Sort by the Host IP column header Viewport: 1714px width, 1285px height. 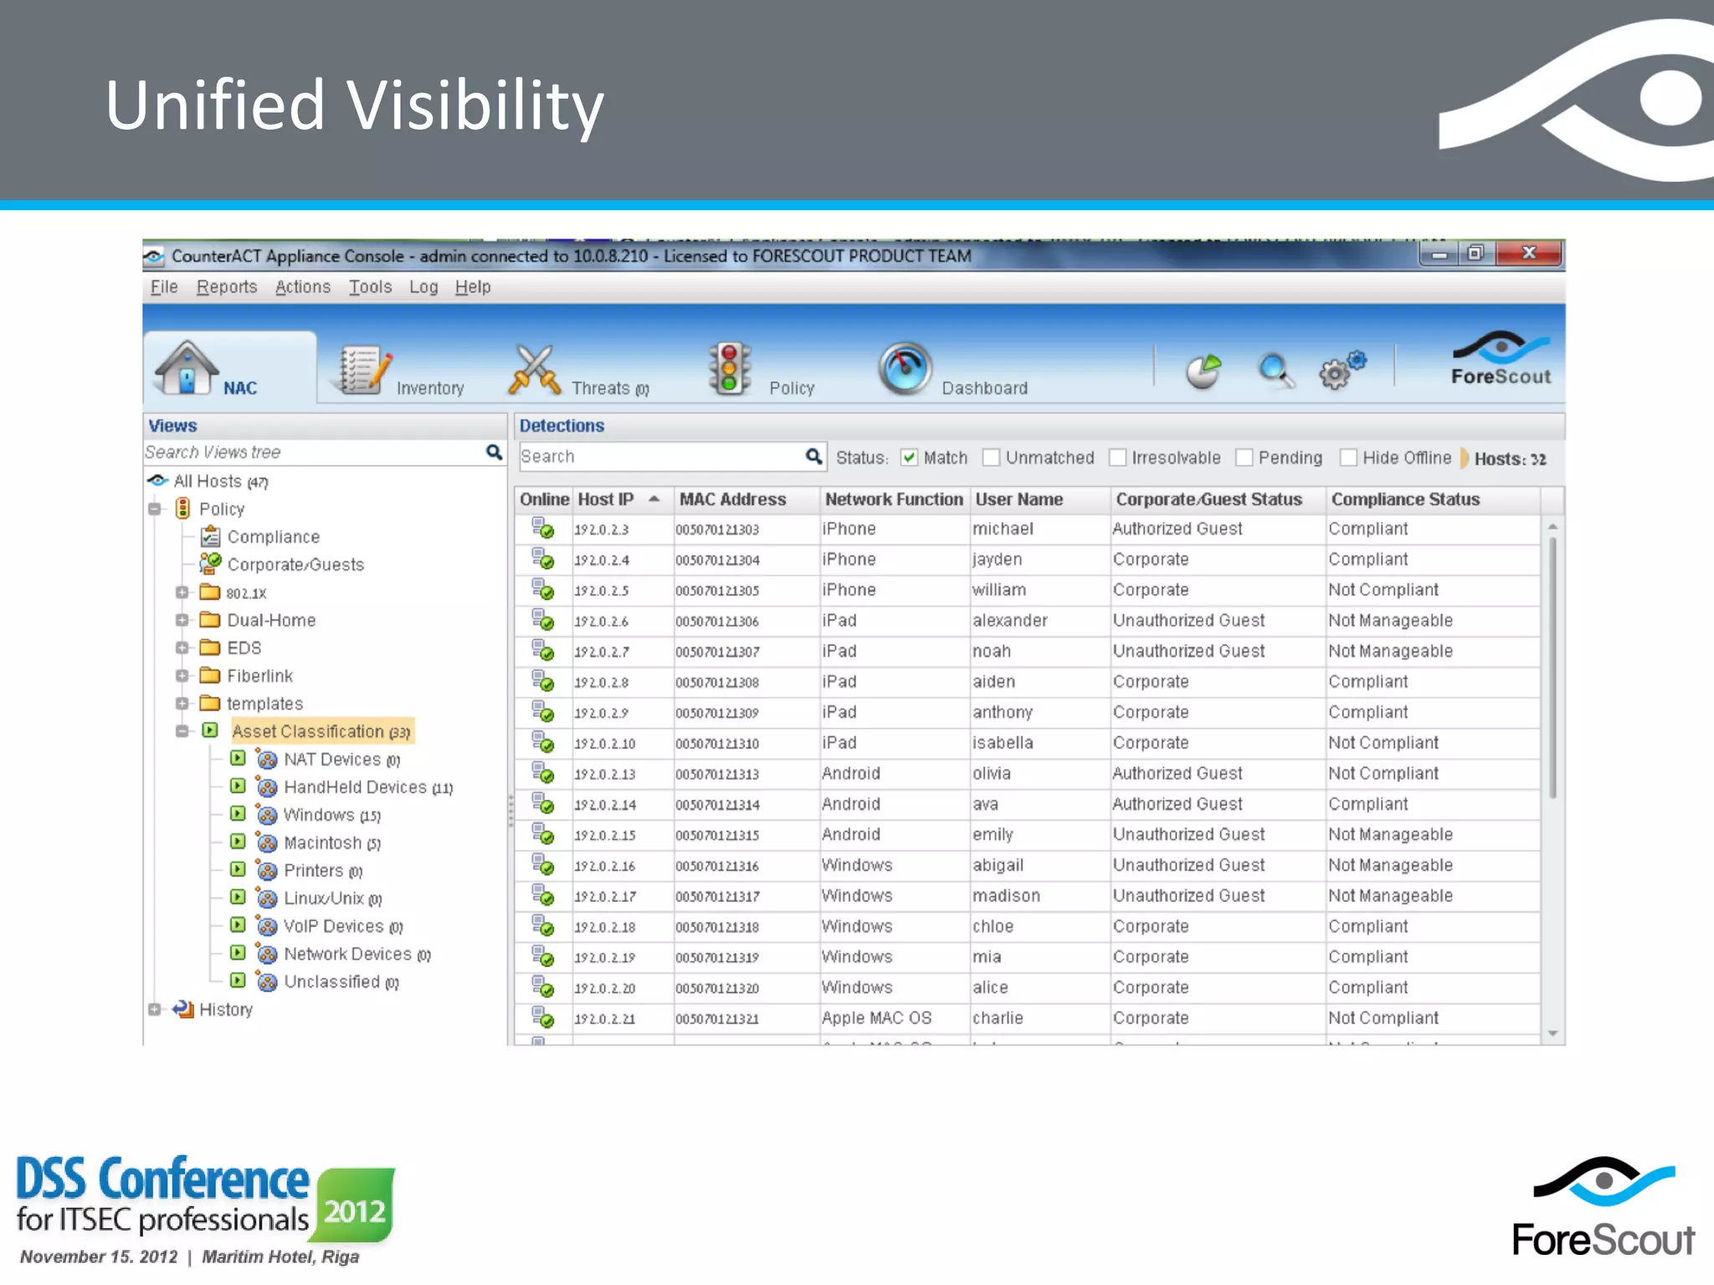[623, 499]
